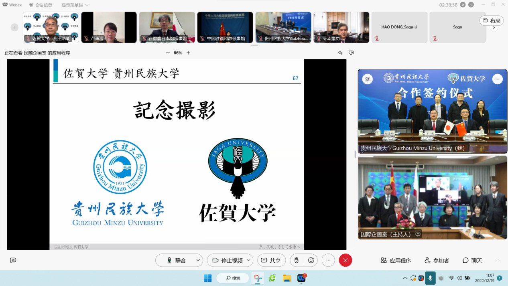Viewport: 508px width, 286px height.
Task: Open the green e browser taskbar icon
Action: coord(272,278)
